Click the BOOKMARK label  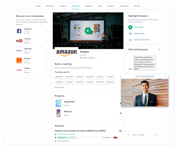139,33
